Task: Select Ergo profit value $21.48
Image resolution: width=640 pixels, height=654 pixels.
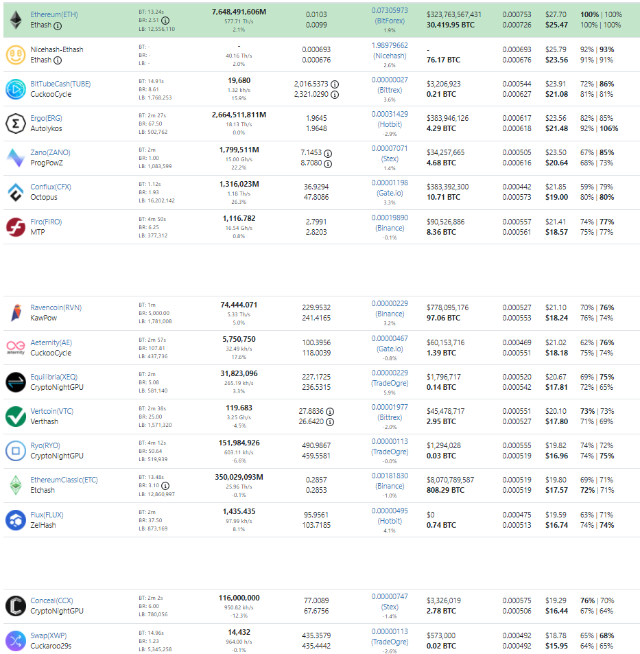Action: point(556,128)
